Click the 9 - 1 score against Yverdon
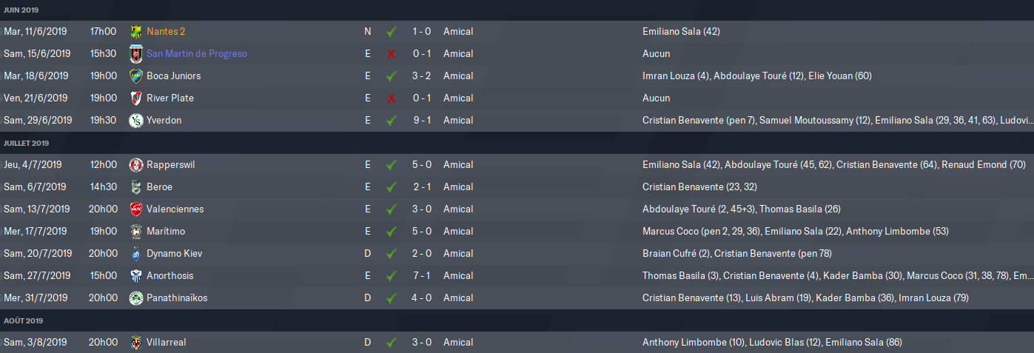1034x353 pixels. click(422, 121)
